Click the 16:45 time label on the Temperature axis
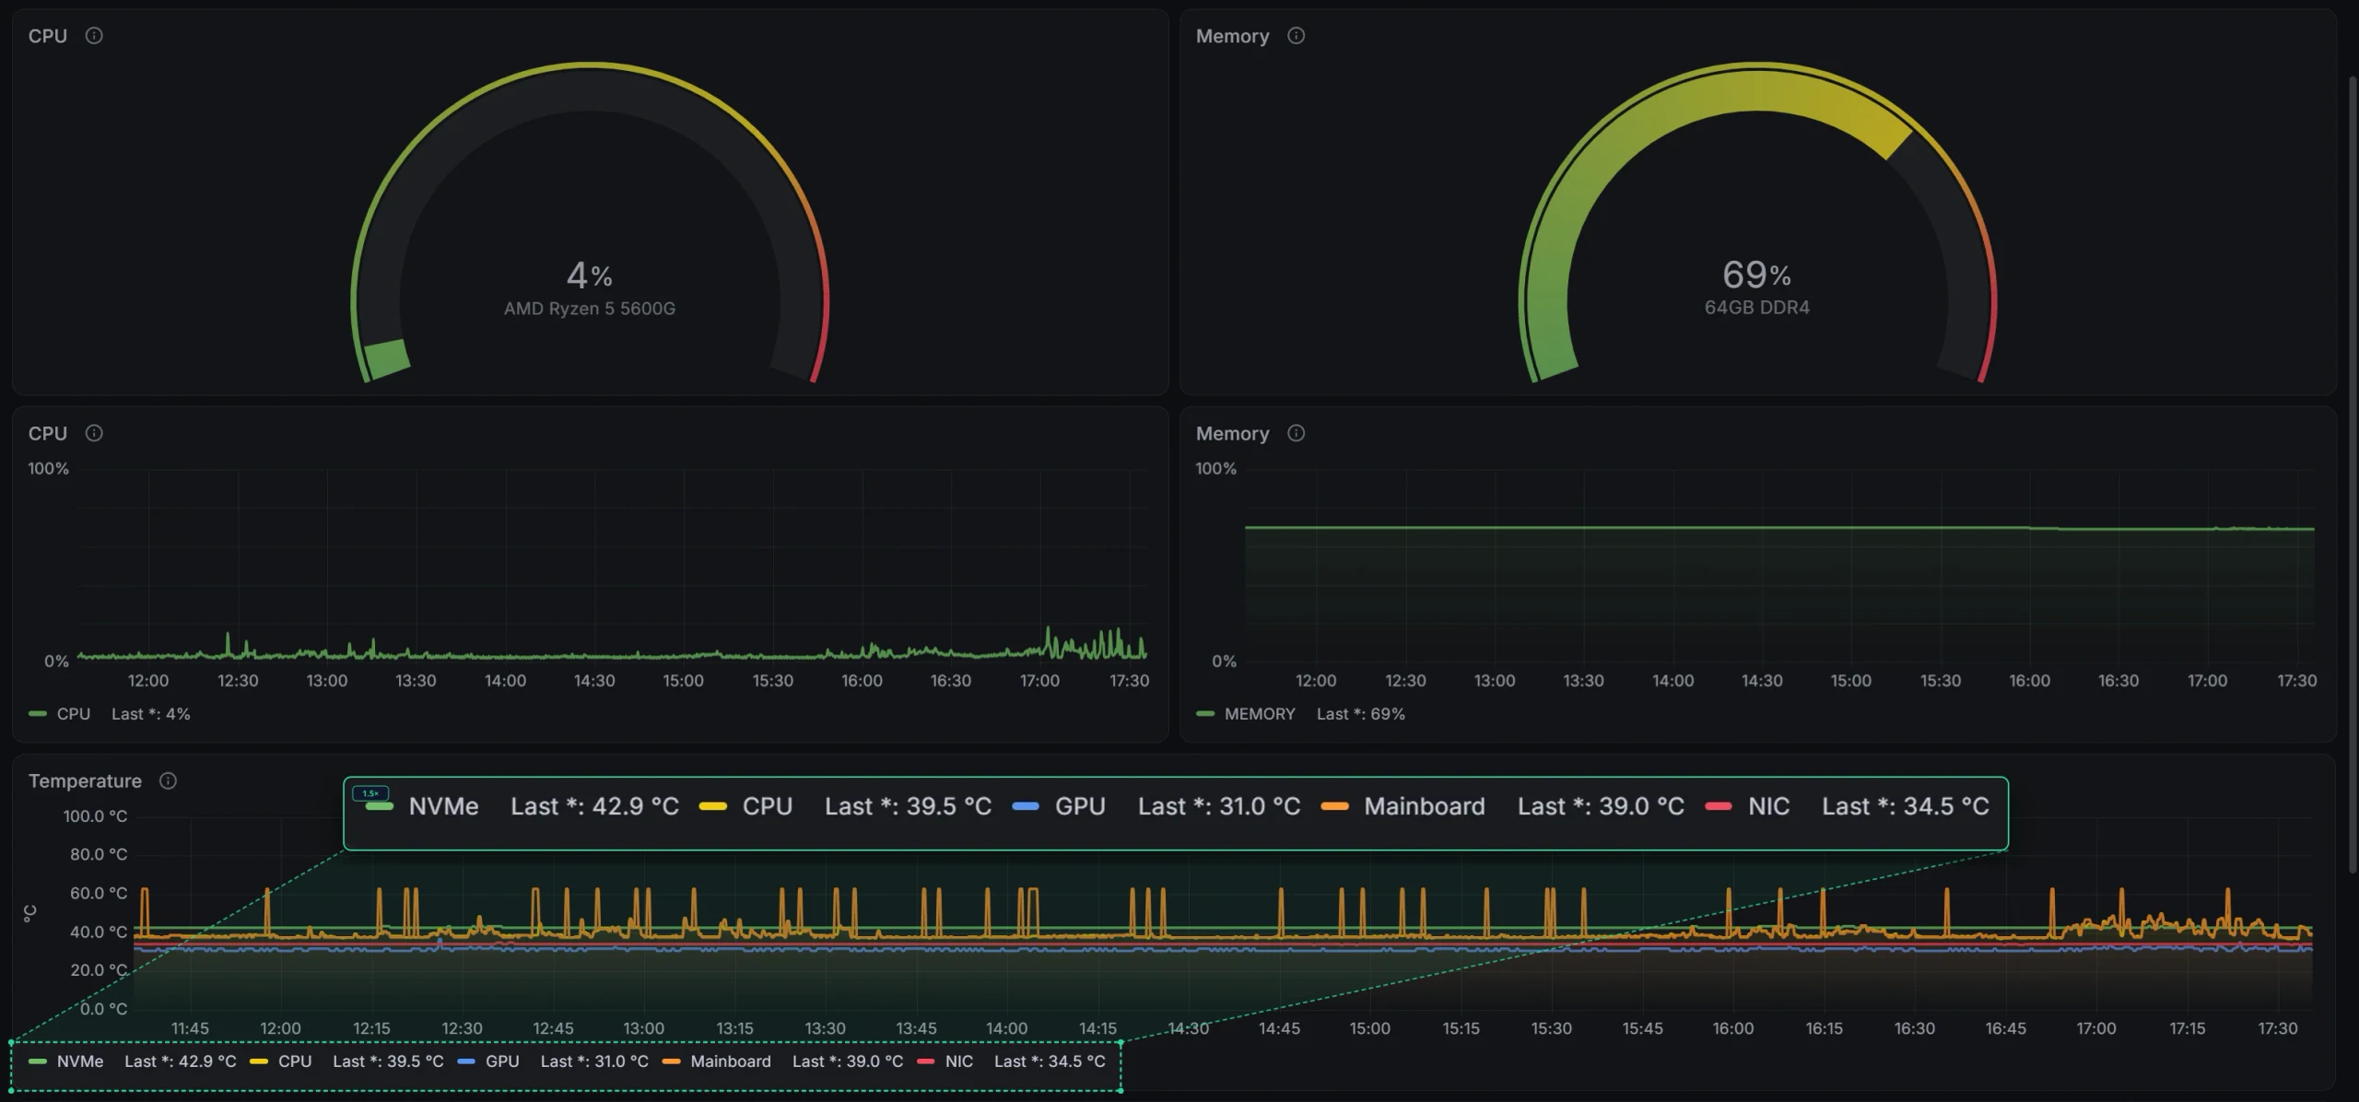Viewport: 2359px width, 1102px height. [x=2006, y=1028]
